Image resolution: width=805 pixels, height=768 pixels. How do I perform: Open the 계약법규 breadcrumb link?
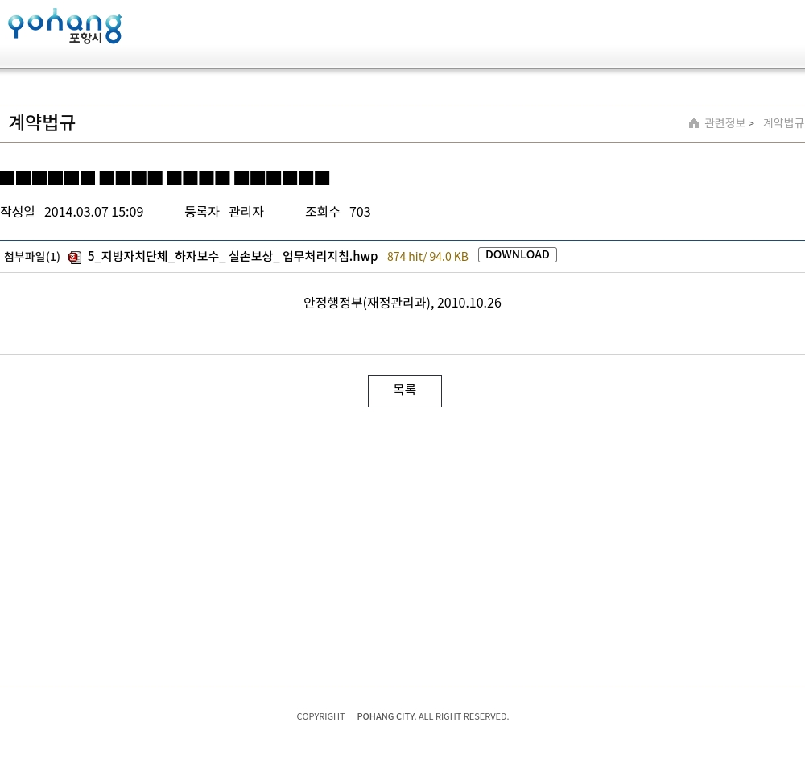coord(783,123)
